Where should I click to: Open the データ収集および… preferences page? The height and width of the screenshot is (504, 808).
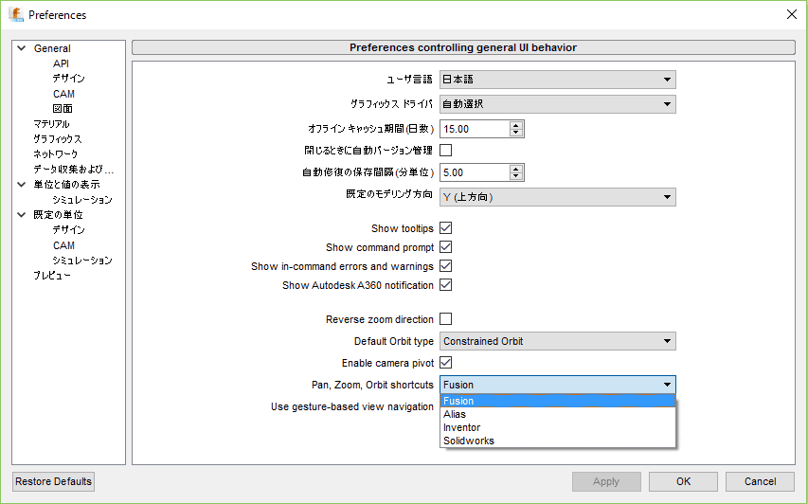[74, 169]
